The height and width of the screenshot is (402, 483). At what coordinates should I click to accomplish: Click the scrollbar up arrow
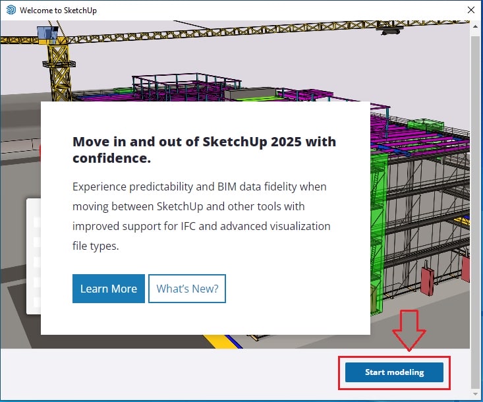coord(475,26)
